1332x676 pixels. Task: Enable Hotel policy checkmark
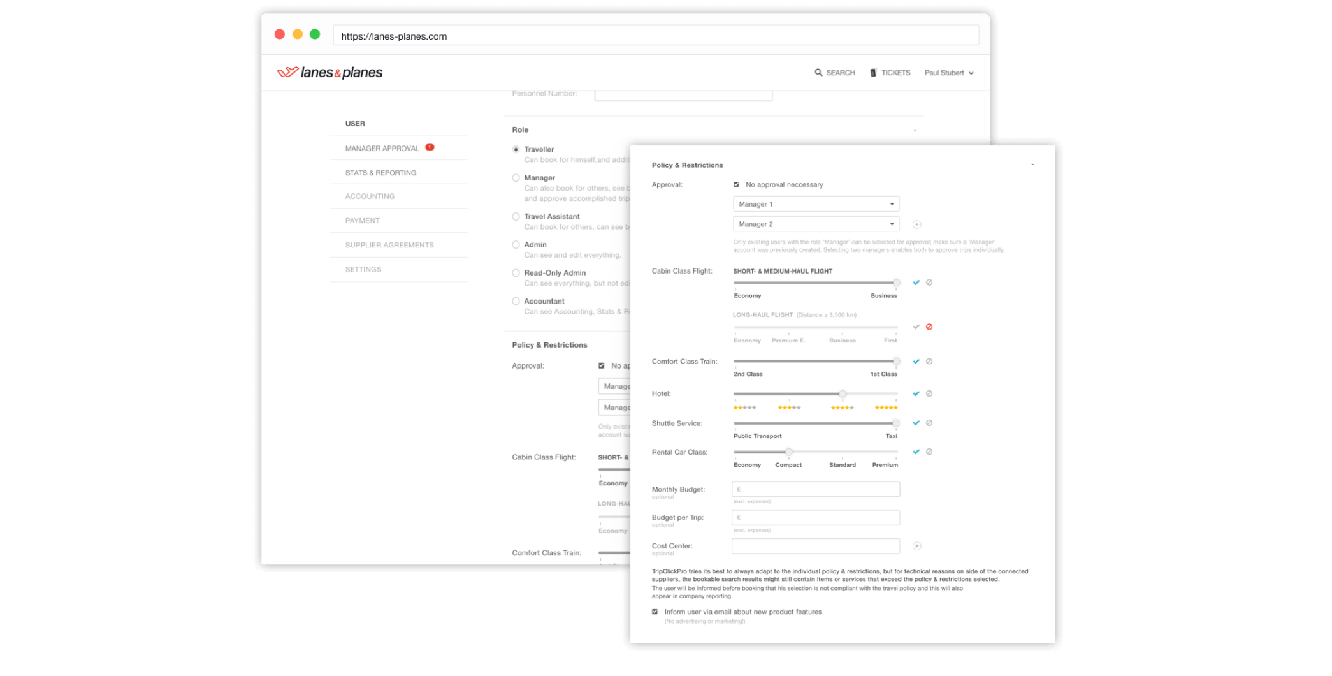(916, 393)
